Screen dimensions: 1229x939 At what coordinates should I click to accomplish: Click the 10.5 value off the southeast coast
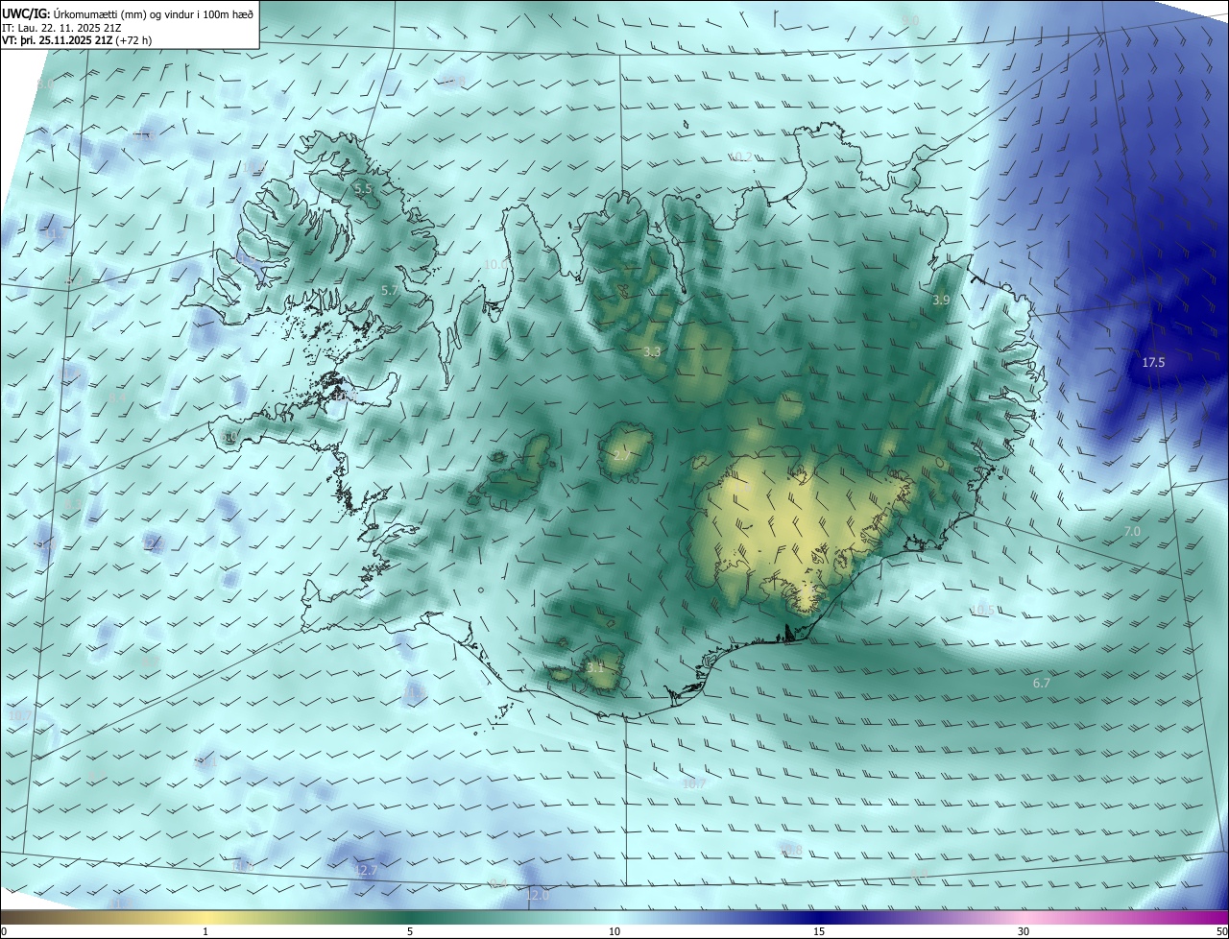point(982,610)
